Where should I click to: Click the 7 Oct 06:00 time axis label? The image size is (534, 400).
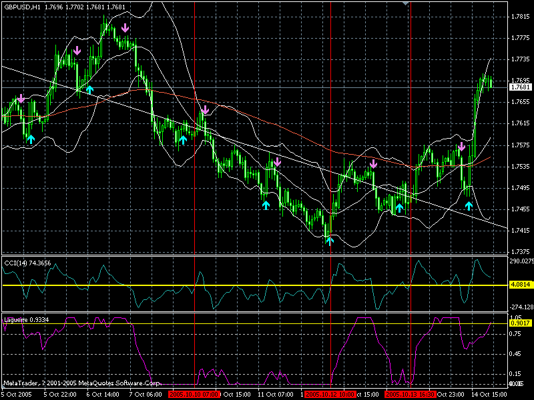click(146, 395)
